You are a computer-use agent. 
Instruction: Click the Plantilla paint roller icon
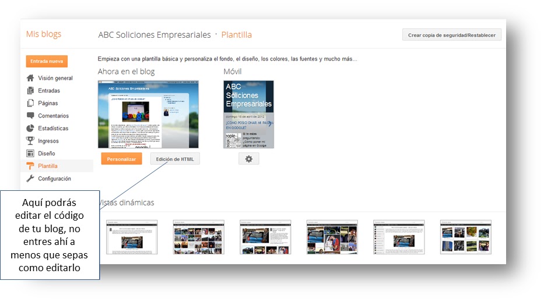click(x=30, y=166)
